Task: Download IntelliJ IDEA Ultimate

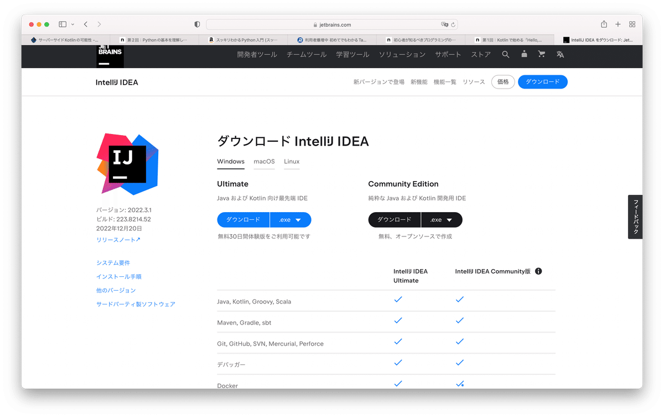Action: 243,220
